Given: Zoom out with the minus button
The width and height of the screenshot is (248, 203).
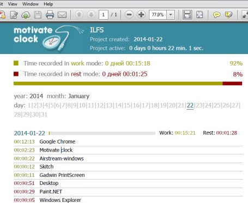Looking at the screenshot, I should coord(129,15).
